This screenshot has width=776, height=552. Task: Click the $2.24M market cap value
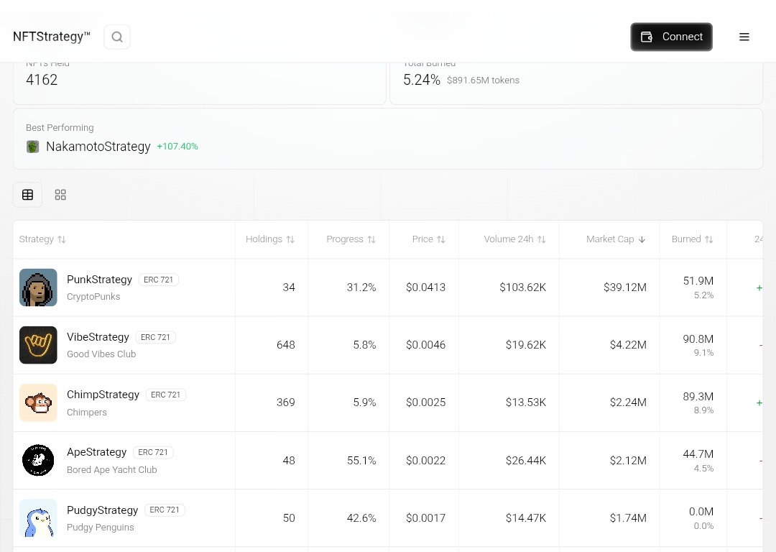tap(628, 402)
